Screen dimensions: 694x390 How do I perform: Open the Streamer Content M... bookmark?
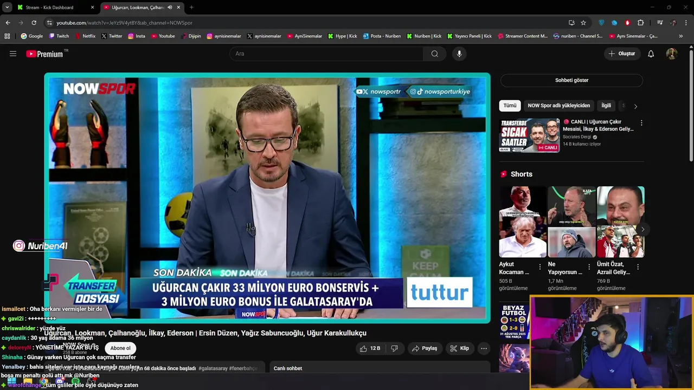click(x=523, y=36)
